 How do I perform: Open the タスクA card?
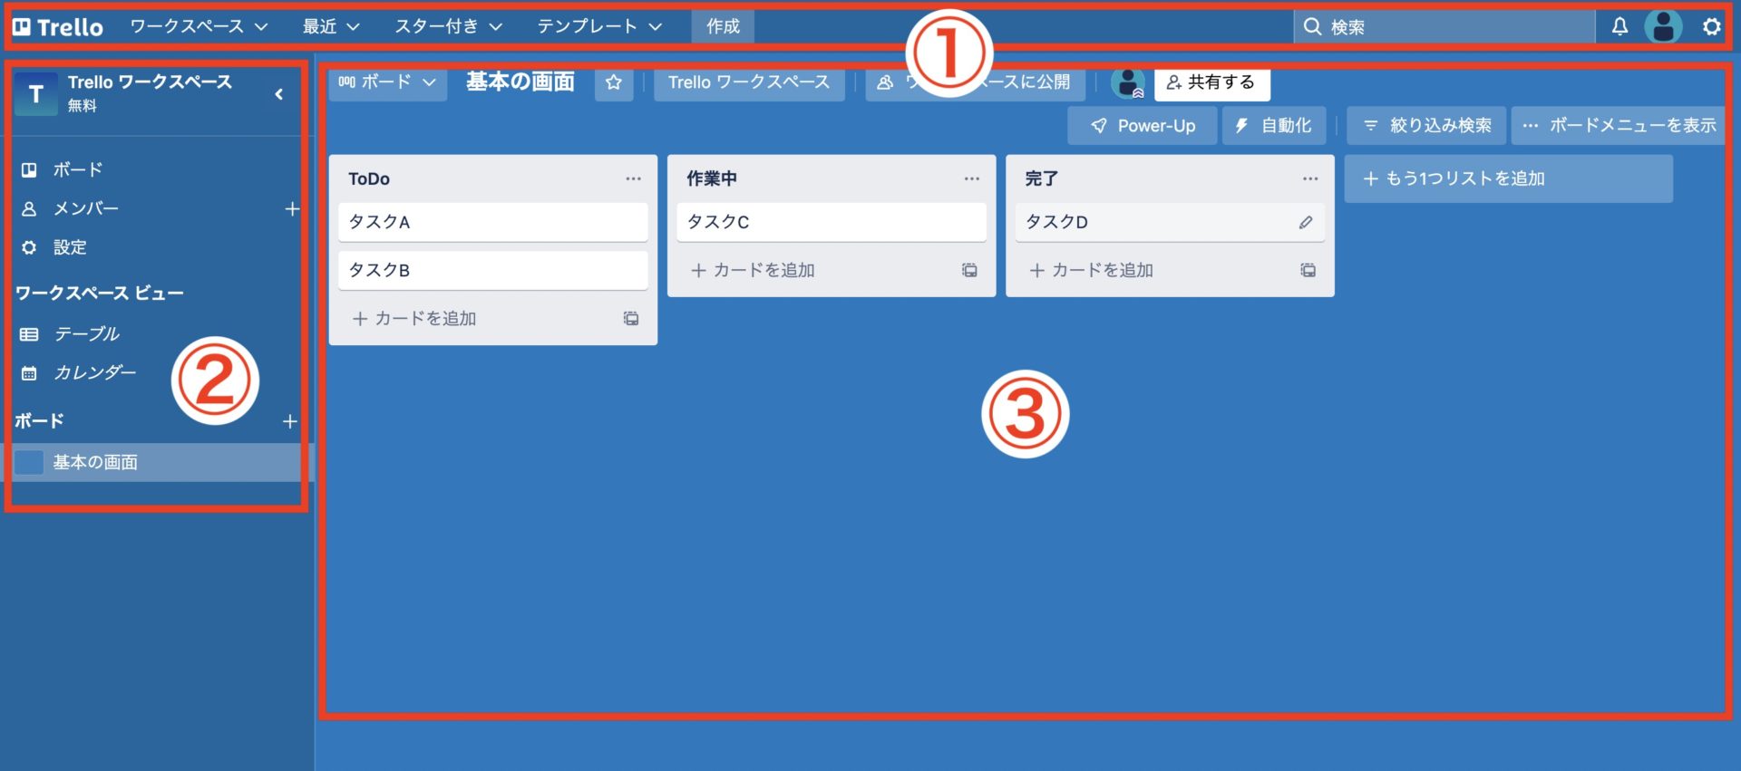pyautogui.click(x=493, y=222)
